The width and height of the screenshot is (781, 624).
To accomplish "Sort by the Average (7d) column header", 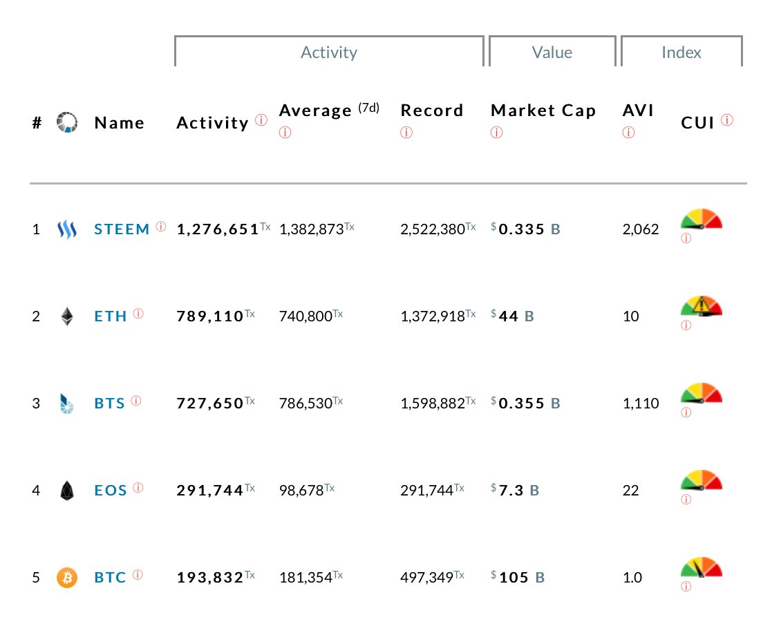I will (x=329, y=110).
